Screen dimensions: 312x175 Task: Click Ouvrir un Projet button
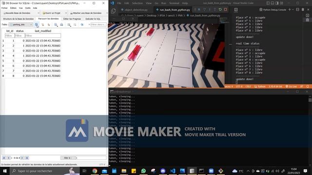[x=51, y=13]
